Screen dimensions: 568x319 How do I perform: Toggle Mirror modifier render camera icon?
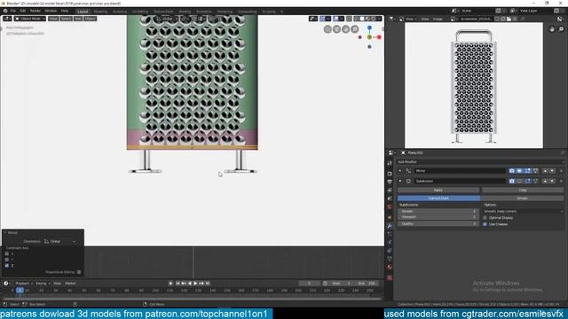point(512,171)
